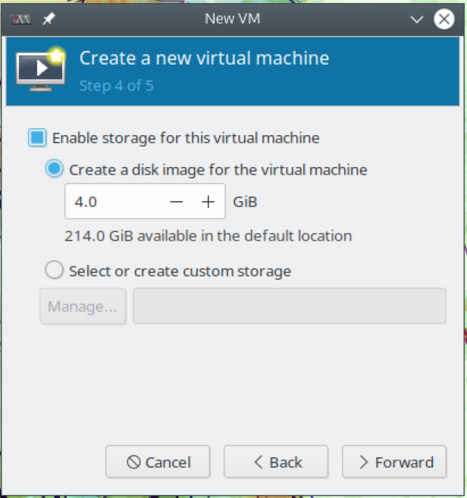Decrease disk size with minus button

coord(177,202)
